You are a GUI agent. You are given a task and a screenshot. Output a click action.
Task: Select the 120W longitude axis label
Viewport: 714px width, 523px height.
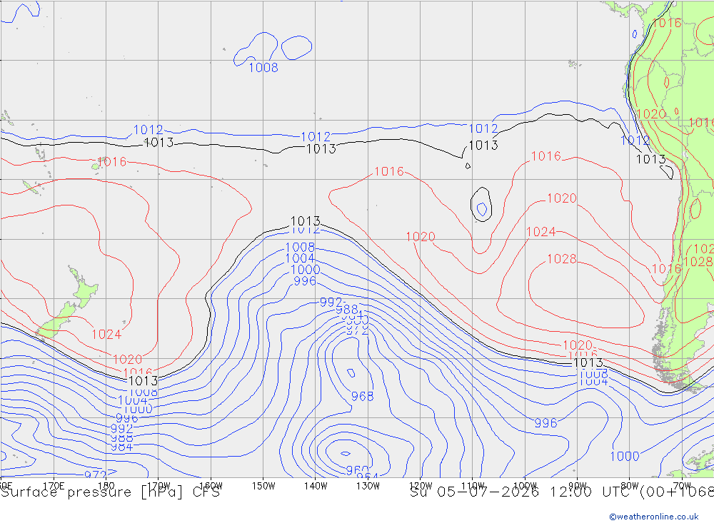click(x=421, y=486)
